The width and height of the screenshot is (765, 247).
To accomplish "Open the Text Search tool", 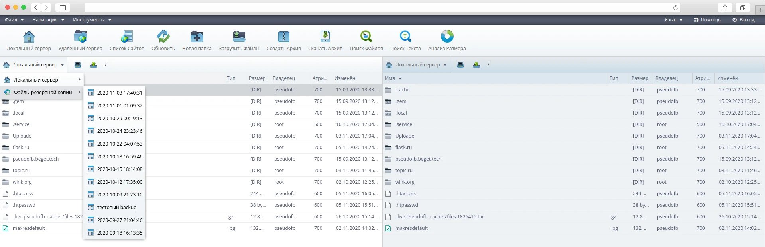I will pos(405,37).
